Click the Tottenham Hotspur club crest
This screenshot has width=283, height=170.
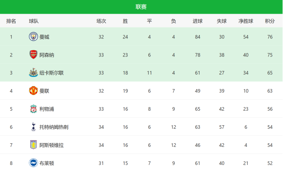(33, 127)
